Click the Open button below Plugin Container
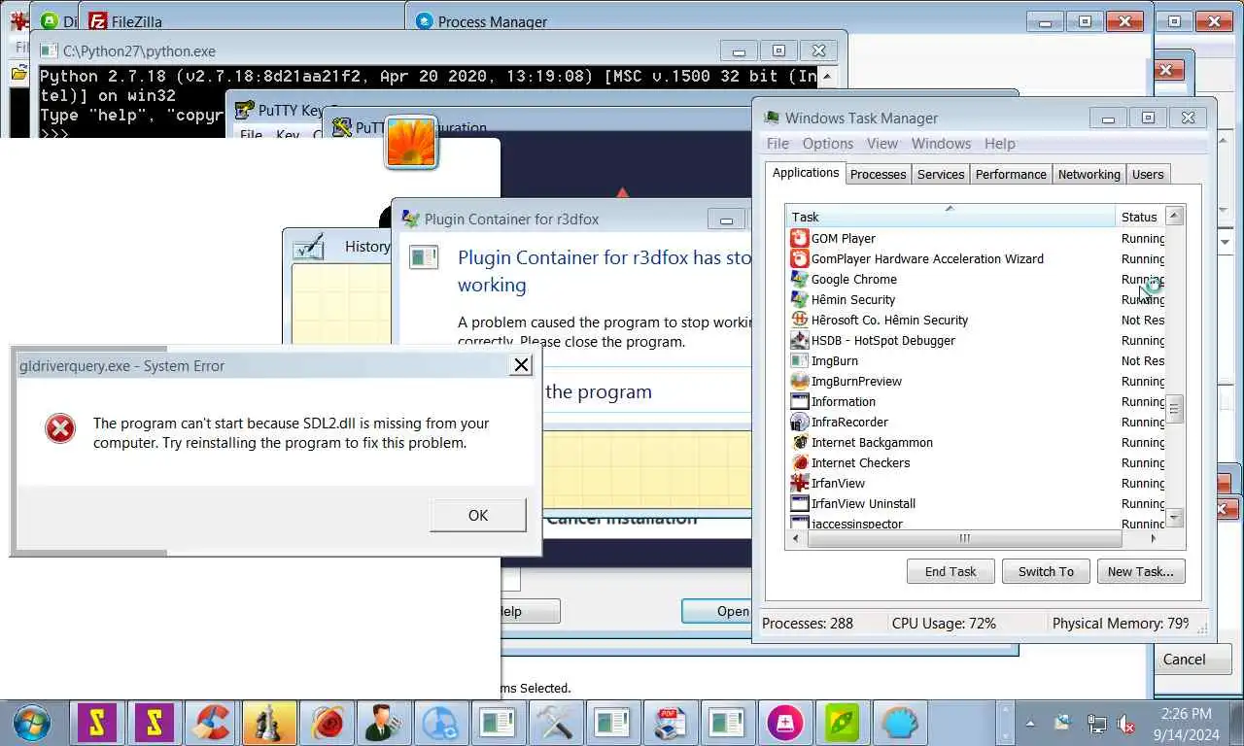The image size is (1244, 746). tap(718, 611)
